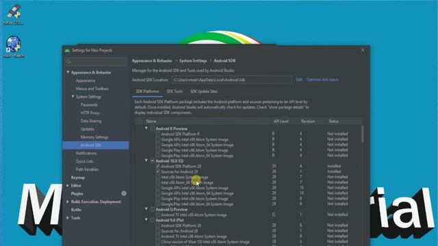Open Path Variables settings

click(x=87, y=169)
